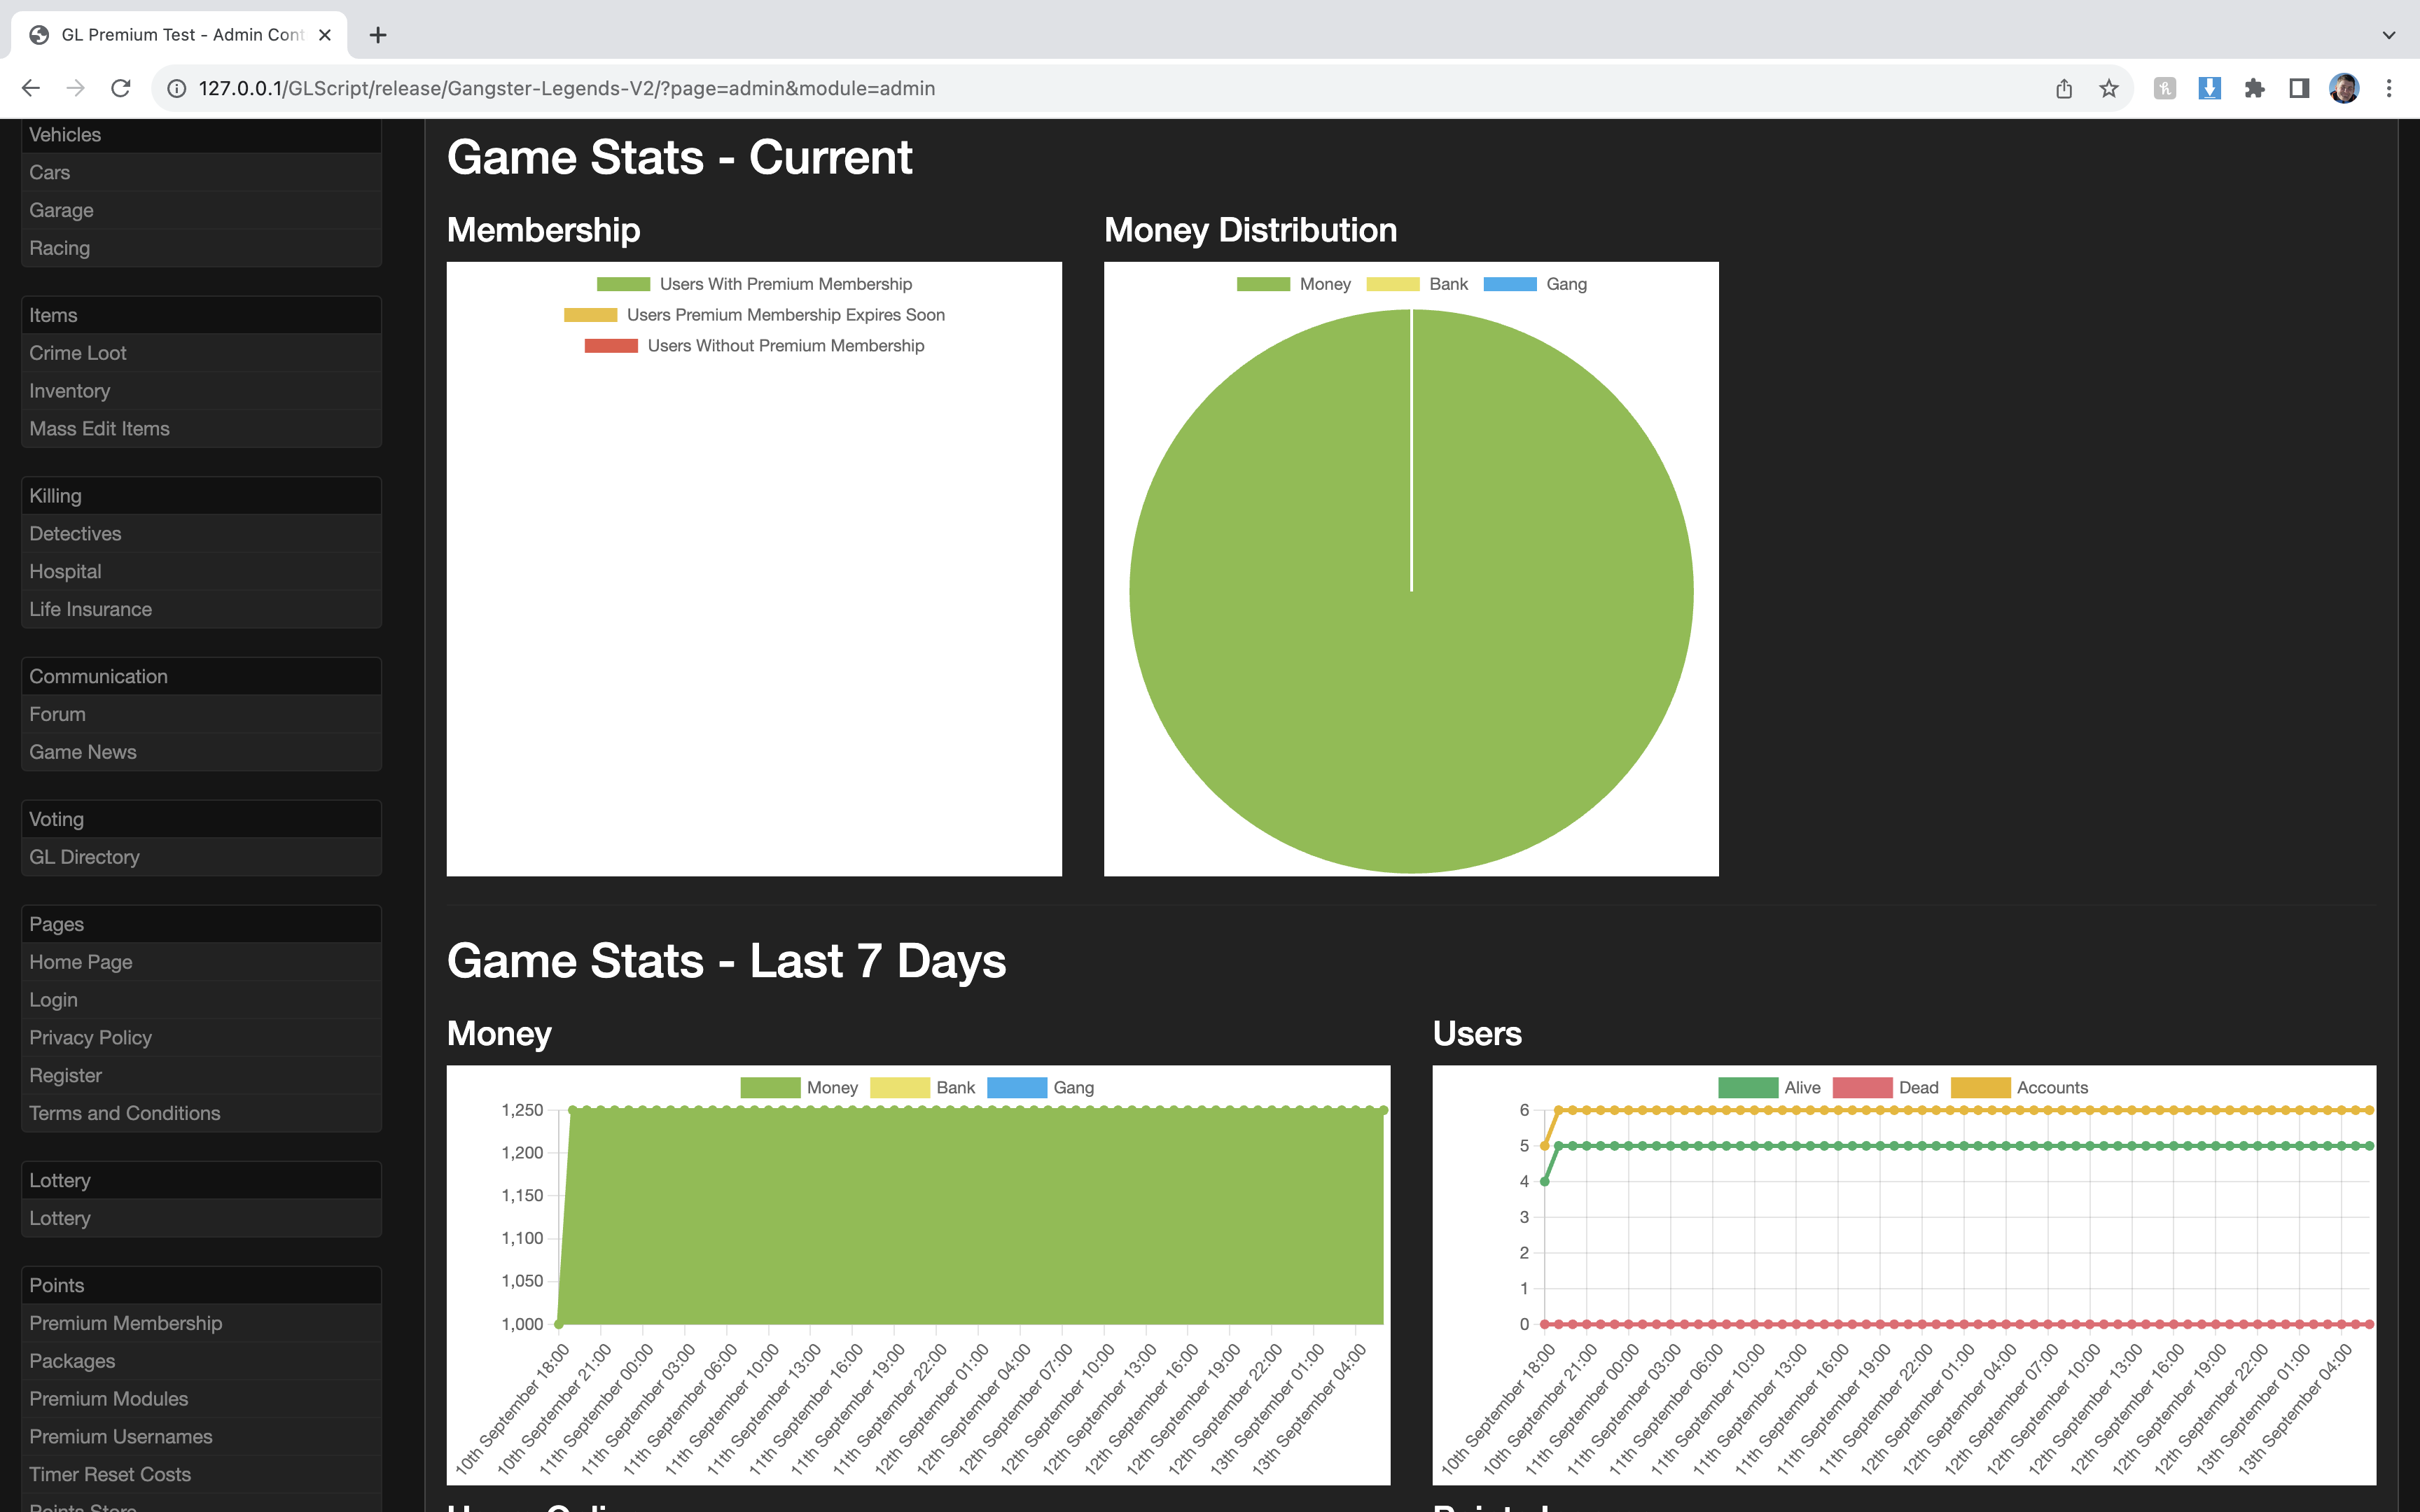The image size is (2420, 1512).
Task: Reload the page with refresh icon
Action: pyautogui.click(x=121, y=88)
